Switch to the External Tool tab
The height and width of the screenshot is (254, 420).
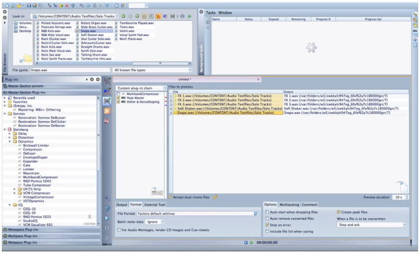click(154, 204)
